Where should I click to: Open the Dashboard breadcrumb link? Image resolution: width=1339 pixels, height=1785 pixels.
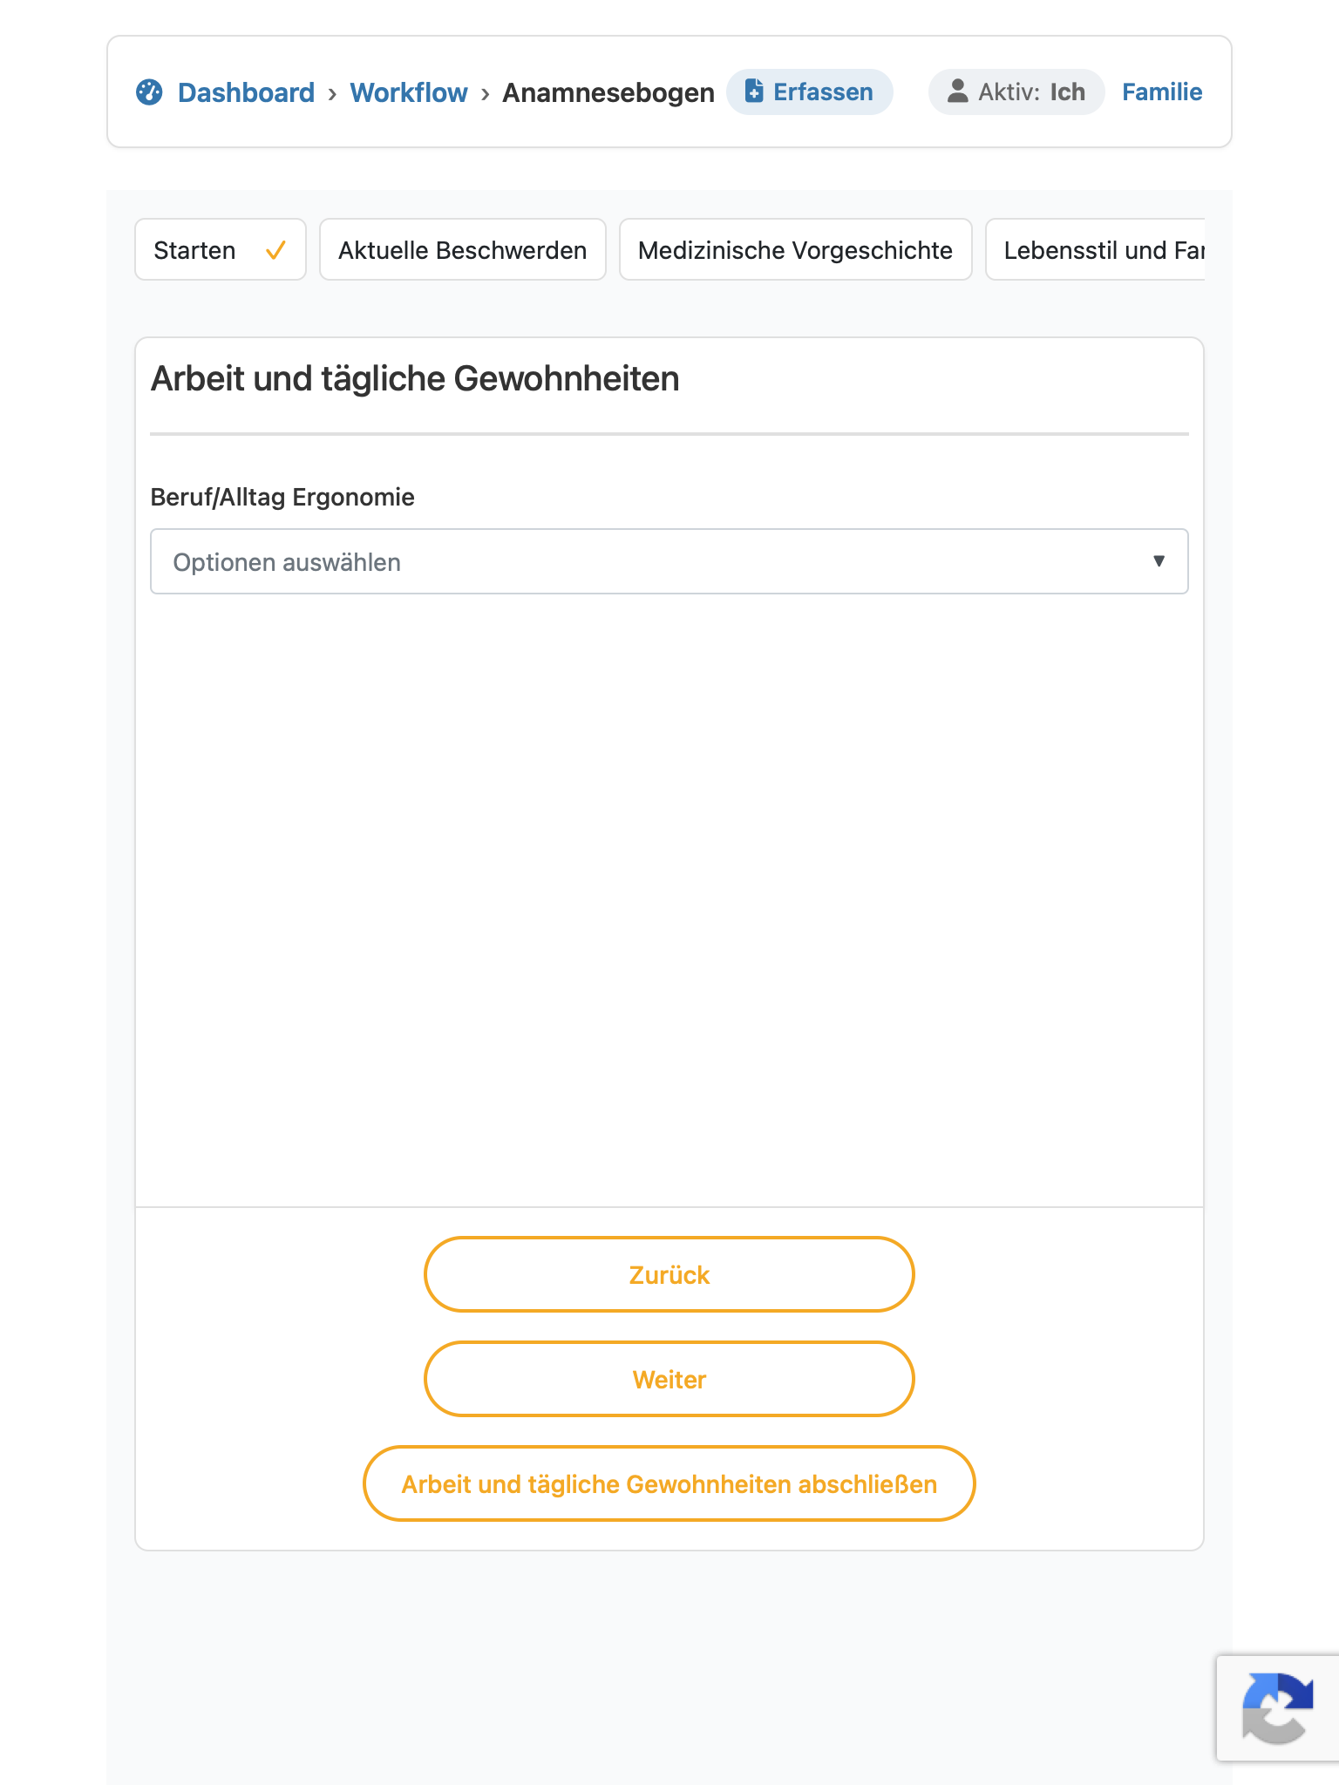(x=246, y=92)
